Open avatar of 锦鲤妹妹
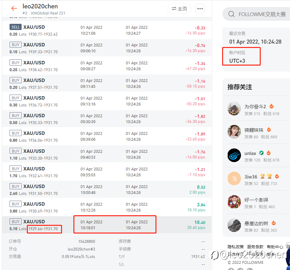The image size is (290, 270). click(x=234, y=132)
